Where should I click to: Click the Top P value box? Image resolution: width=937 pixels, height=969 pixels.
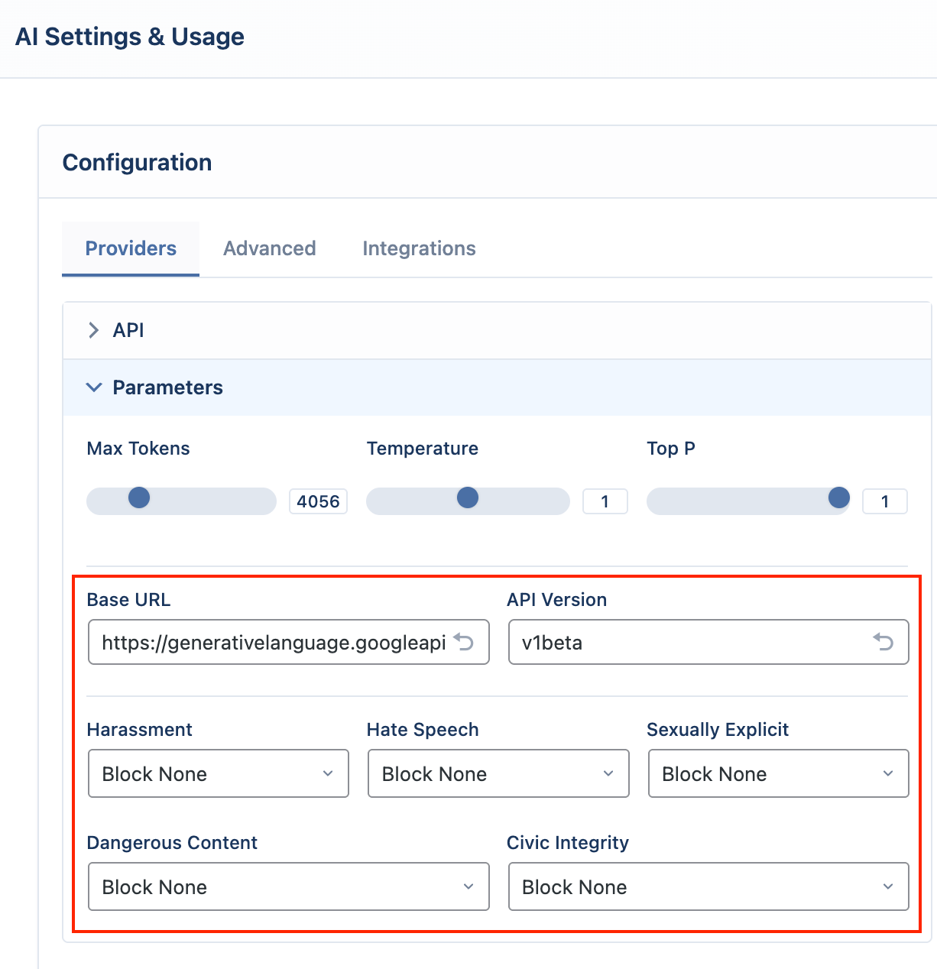click(x=885, y=501)
